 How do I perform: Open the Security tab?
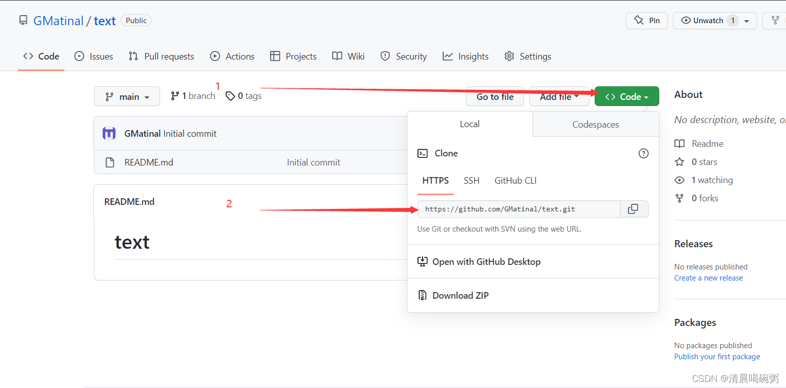[x=403, y=57]
